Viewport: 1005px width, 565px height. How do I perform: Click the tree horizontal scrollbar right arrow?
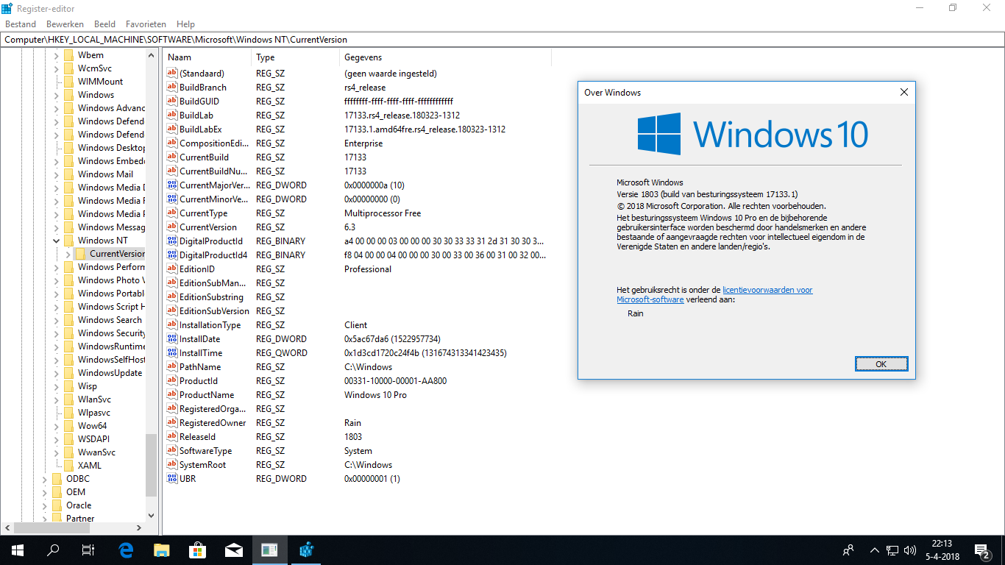coord(140,528)
